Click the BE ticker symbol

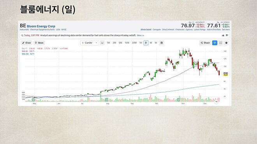point(23,26)
